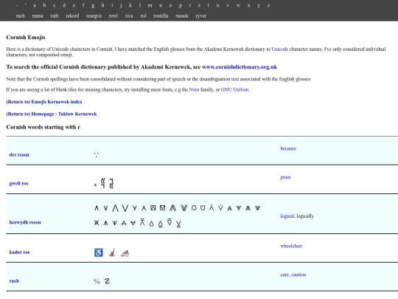Click the blue wheelchair symbol emoji
The image size is (398, 299).
[99, 252]
